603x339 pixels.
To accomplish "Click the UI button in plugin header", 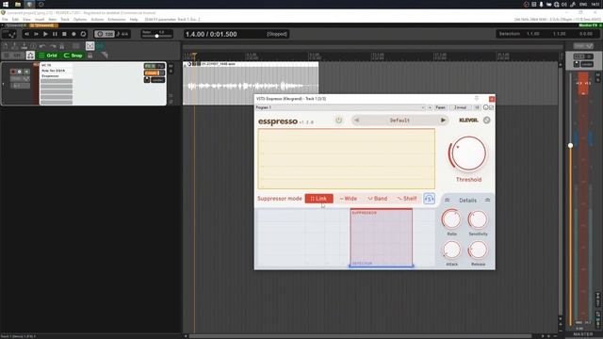I will click(477, 107).
